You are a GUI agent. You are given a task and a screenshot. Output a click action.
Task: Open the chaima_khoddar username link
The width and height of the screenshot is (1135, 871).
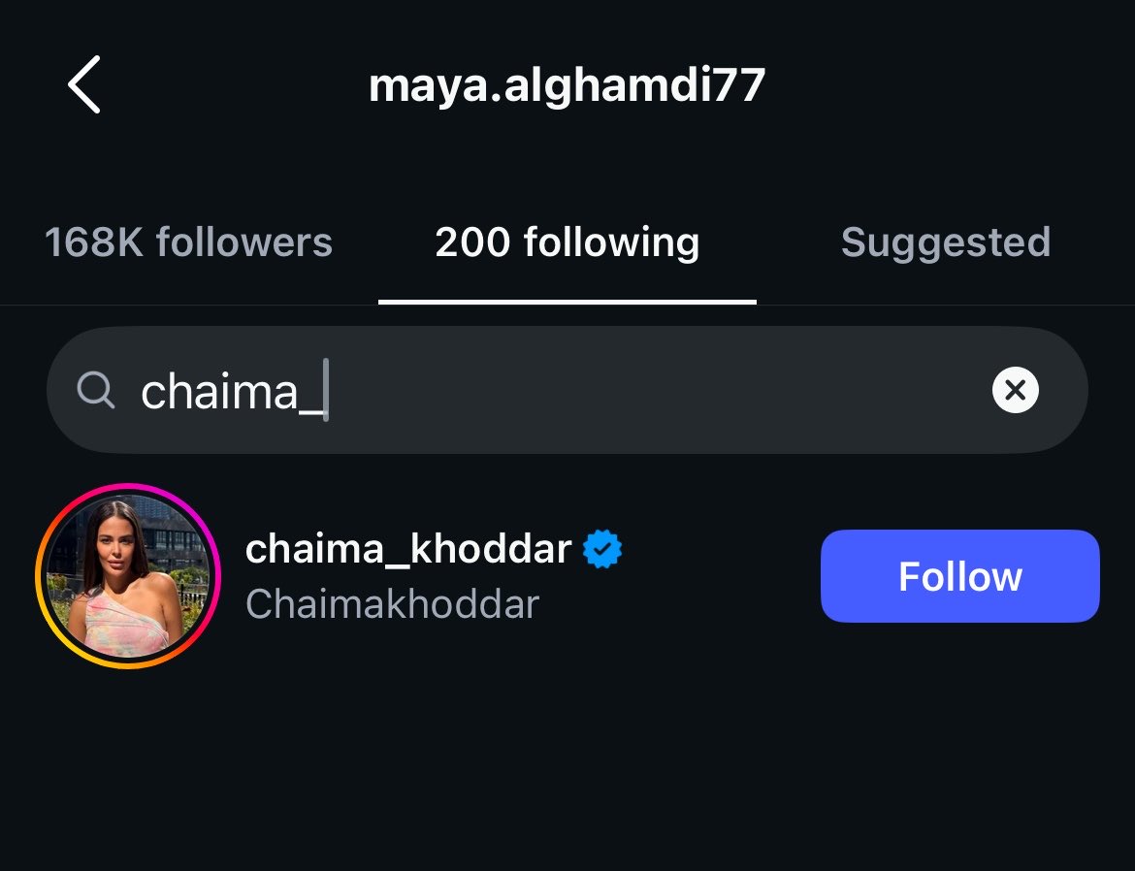[408, 549]
